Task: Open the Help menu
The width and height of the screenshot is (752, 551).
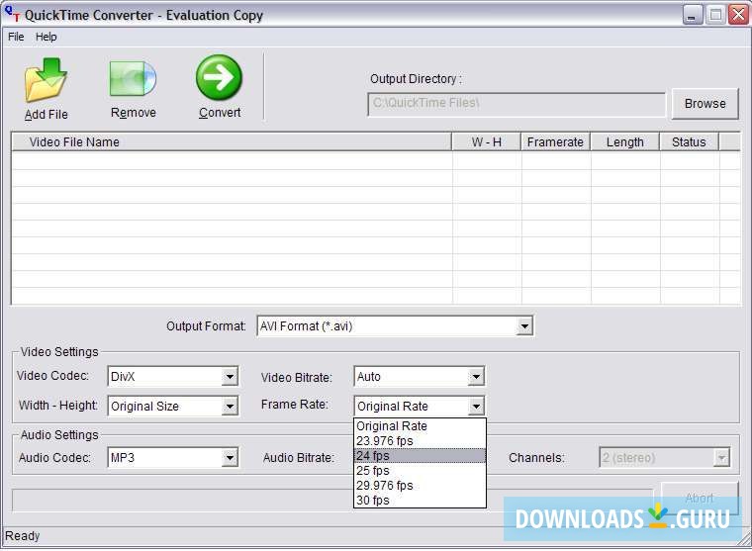Action: 47,37
